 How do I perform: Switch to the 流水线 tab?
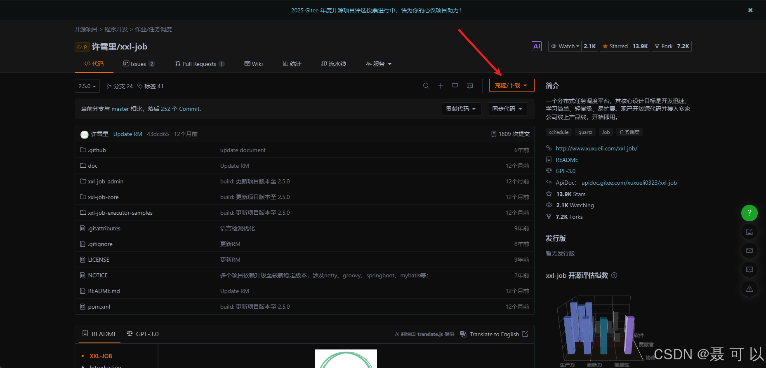[x=334, y=64]
